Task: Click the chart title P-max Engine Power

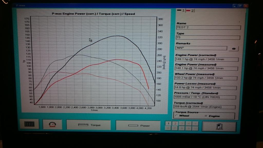Action: [93, 14]
